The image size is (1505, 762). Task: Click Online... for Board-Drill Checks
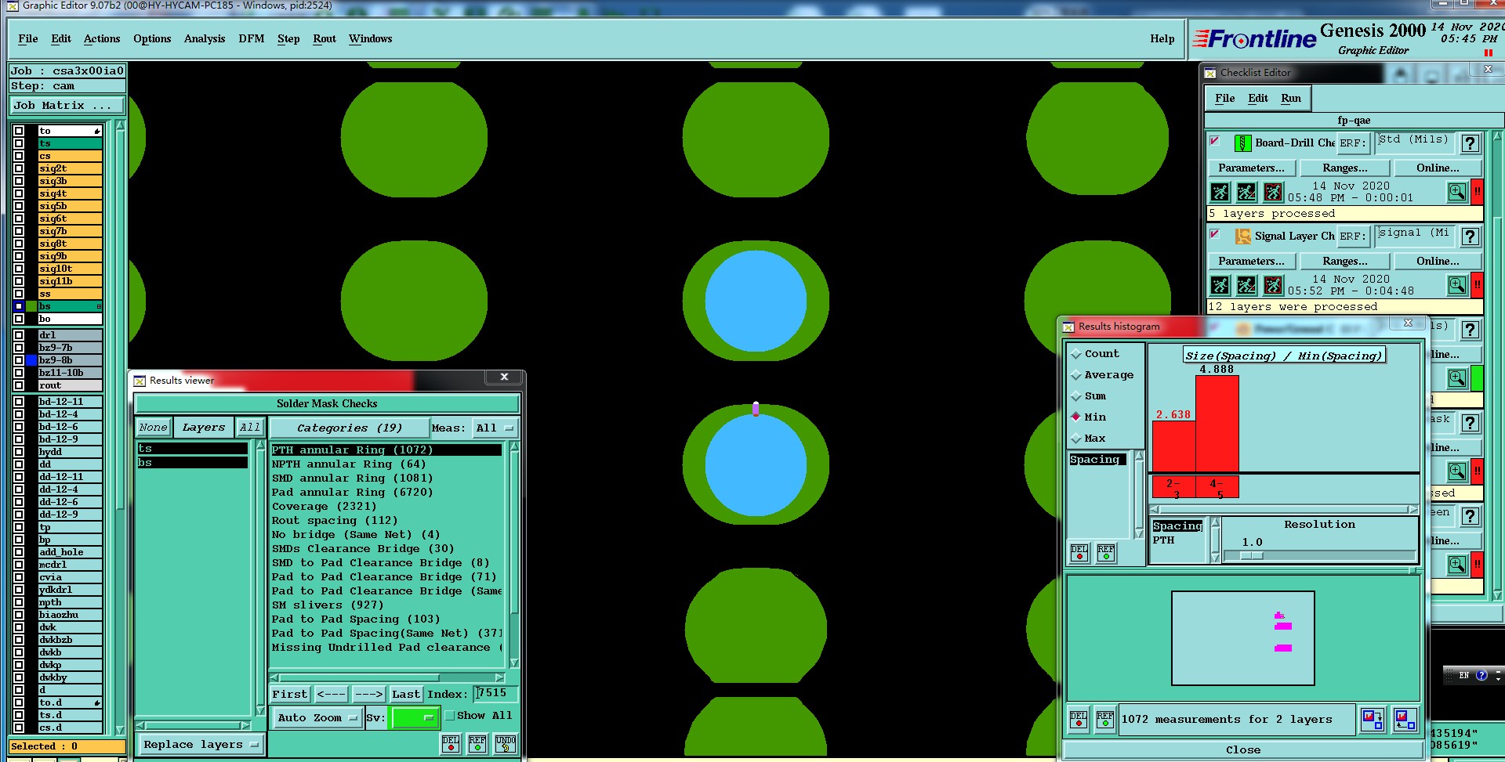point(1438,168)
